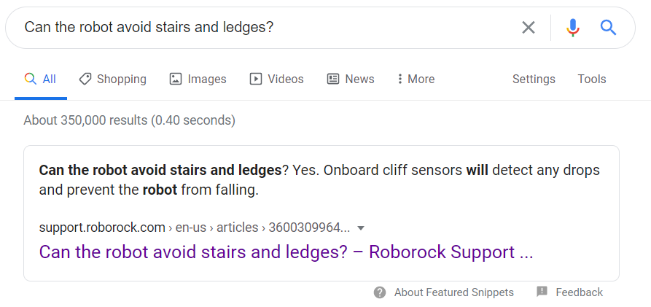Expand the result URL dropdown arrow
This screenshot has width=651, height=307.
tap(361, 228)
